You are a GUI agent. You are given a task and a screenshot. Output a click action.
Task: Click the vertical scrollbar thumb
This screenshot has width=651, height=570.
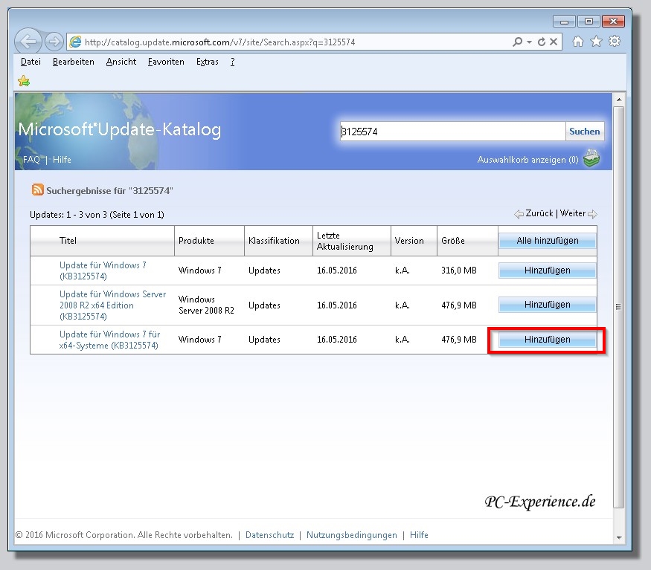618,307
